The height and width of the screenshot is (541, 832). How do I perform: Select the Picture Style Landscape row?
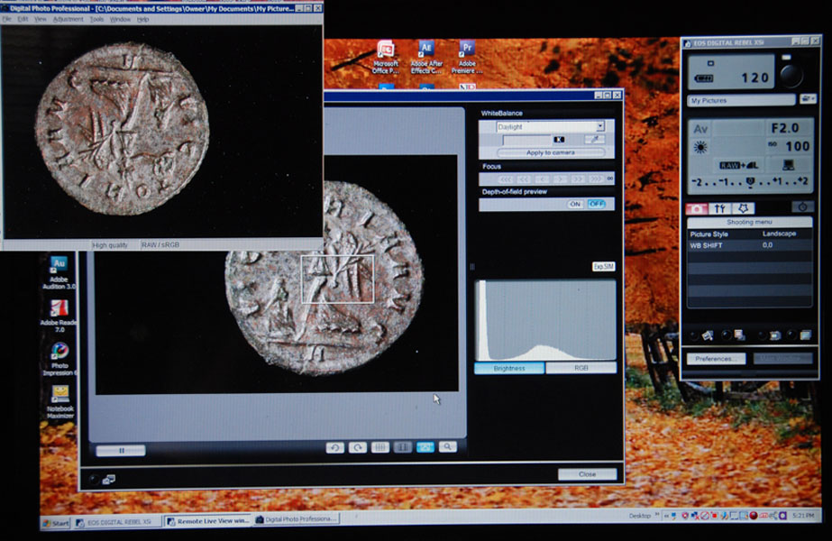[x=749, y=234]
